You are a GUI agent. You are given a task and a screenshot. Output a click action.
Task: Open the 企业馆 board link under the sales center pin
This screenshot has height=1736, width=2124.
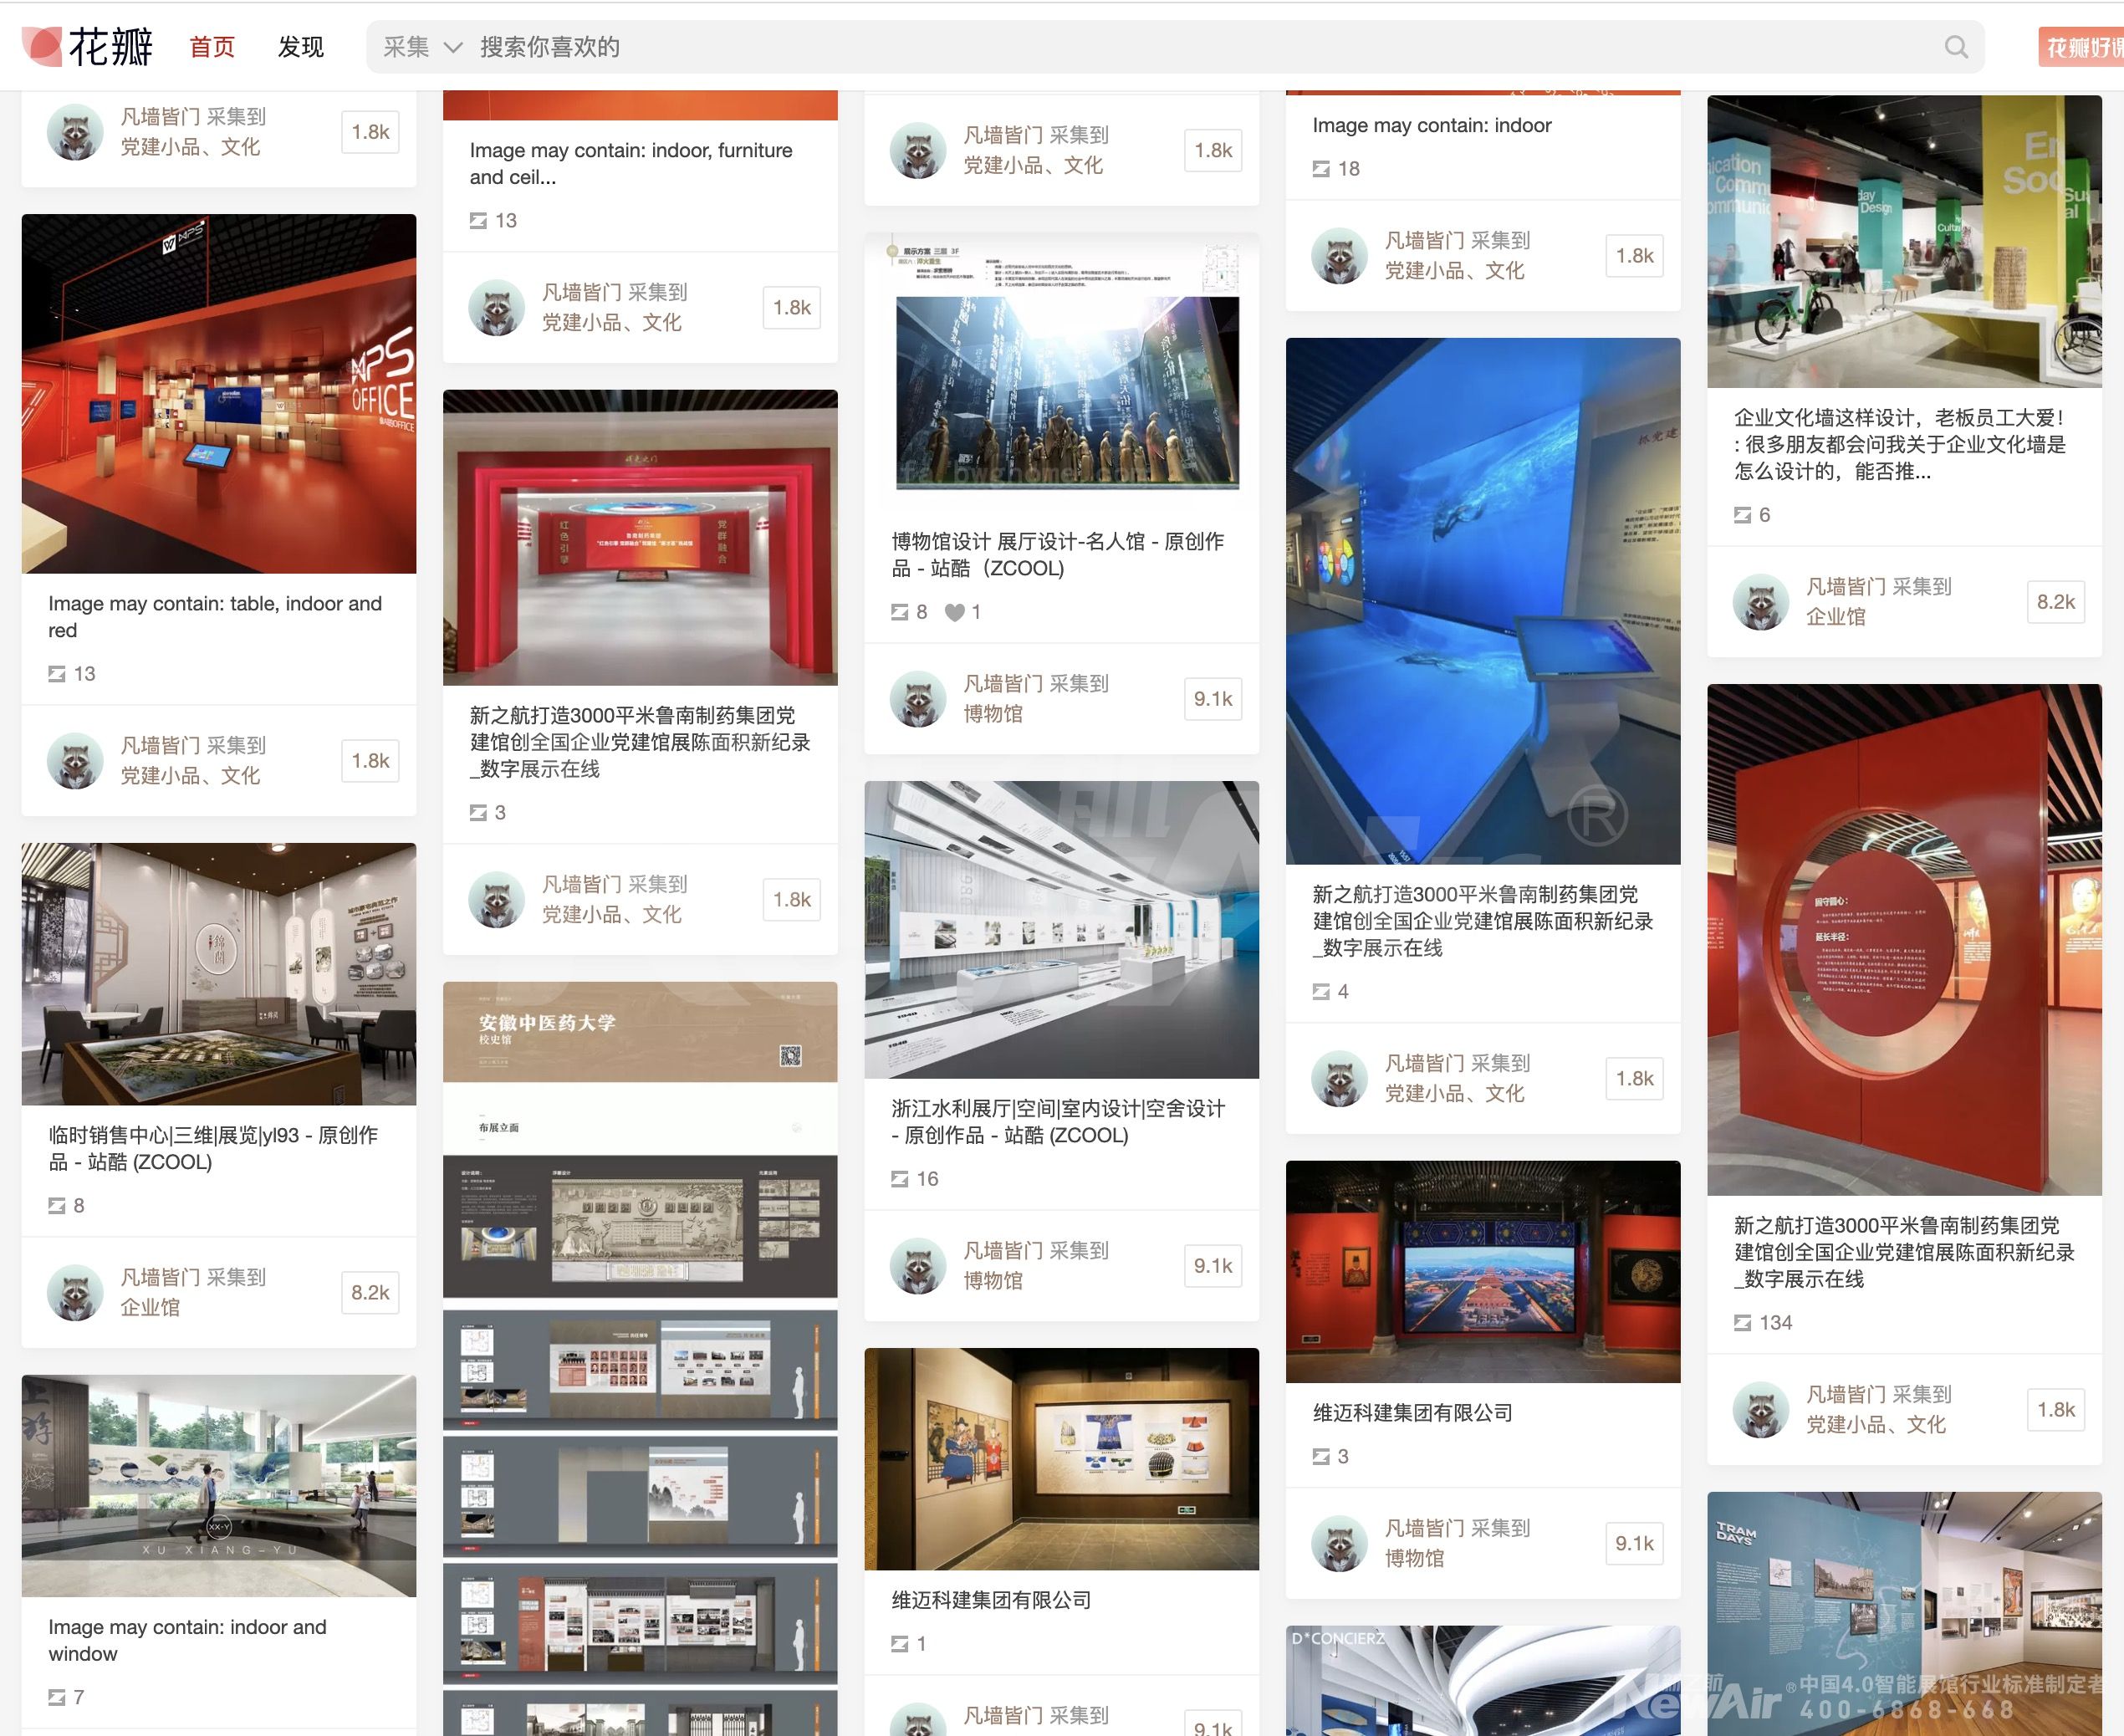click(150, 1307)
